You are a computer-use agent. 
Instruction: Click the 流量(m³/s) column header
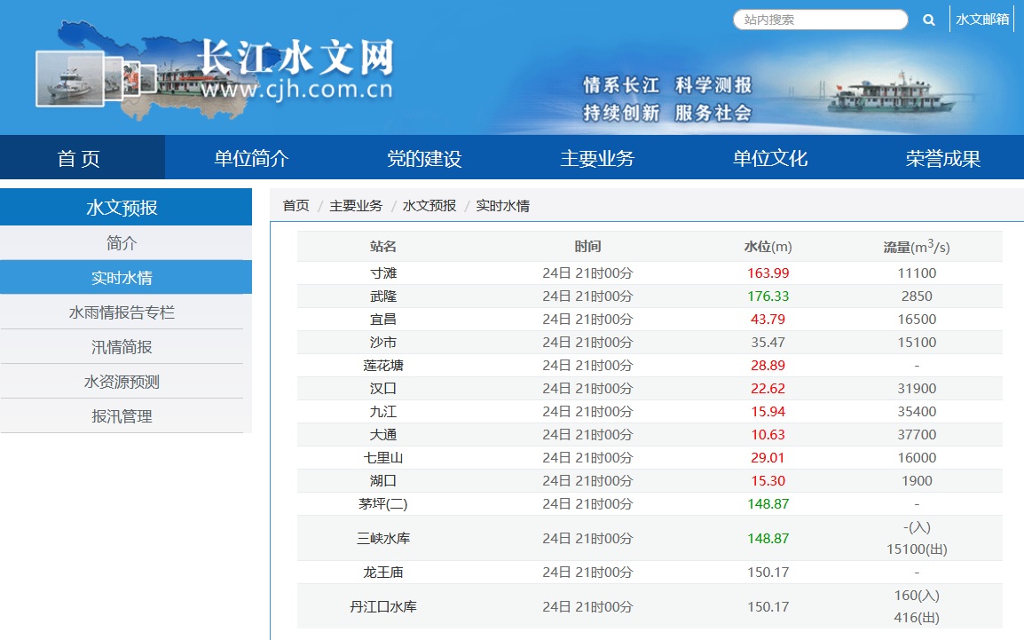tap(917, 246)
